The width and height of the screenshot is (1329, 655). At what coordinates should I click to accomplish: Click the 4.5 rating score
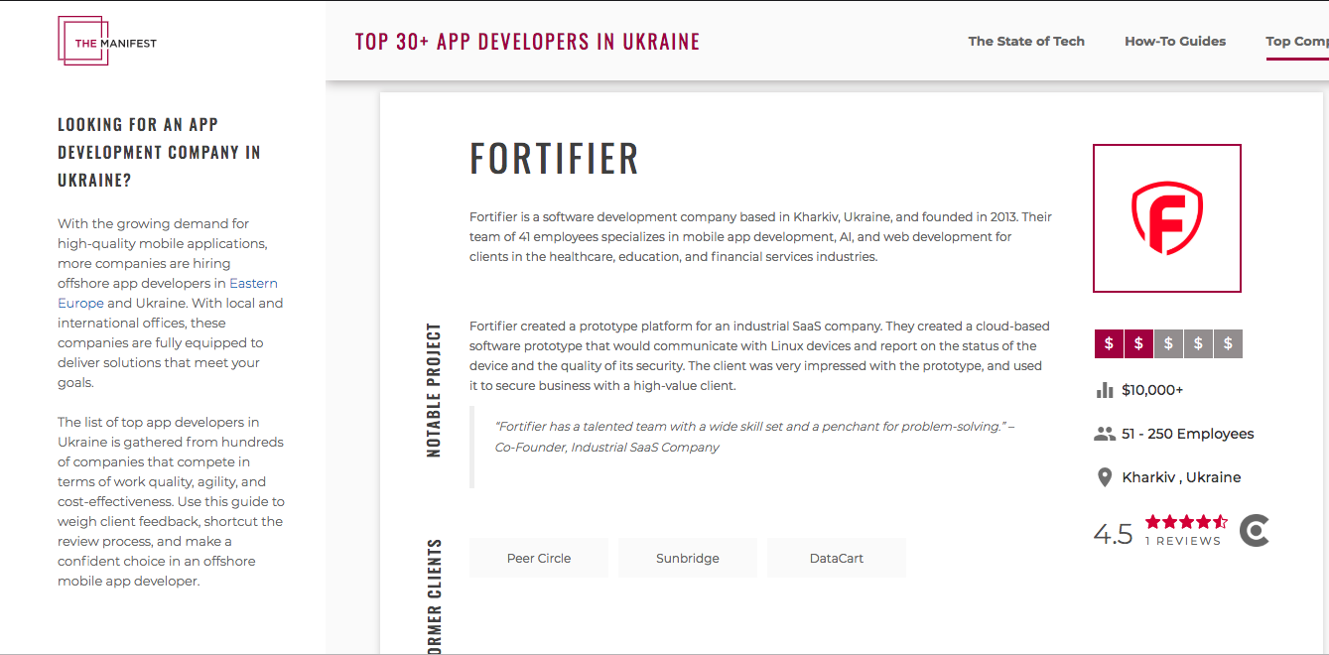(x=1113, y=534)
